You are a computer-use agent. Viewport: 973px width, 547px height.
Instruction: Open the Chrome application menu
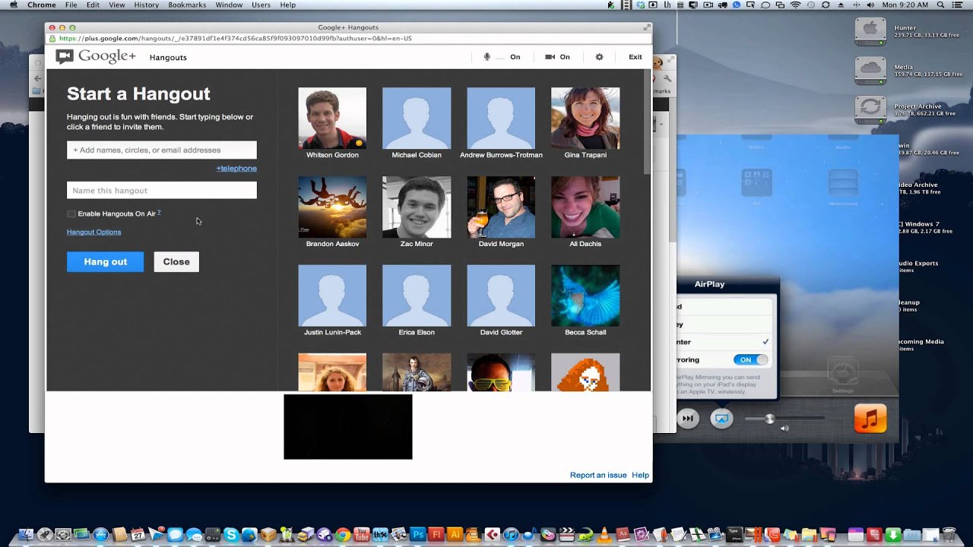[x=42, y=5]
